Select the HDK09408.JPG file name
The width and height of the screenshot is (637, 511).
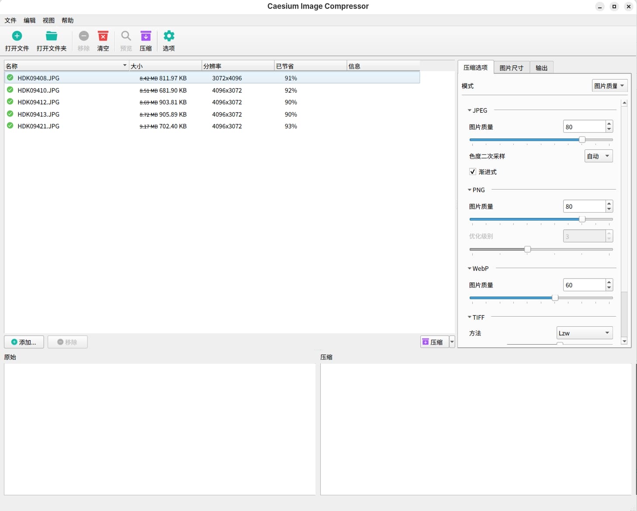[38, 78]
